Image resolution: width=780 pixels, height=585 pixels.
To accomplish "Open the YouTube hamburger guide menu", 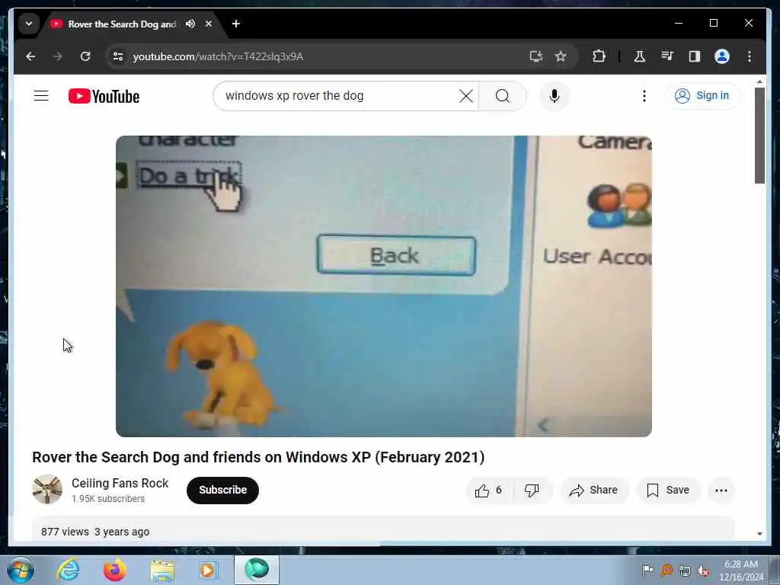I will (x=41, y=95).
